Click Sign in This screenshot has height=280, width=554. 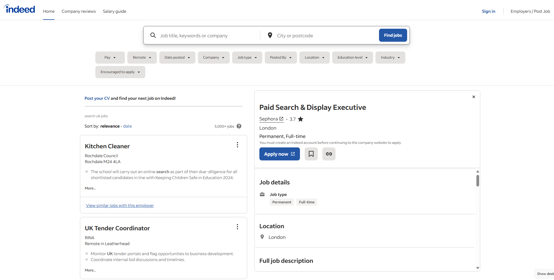pyautogui.click(x=489, y=11)
